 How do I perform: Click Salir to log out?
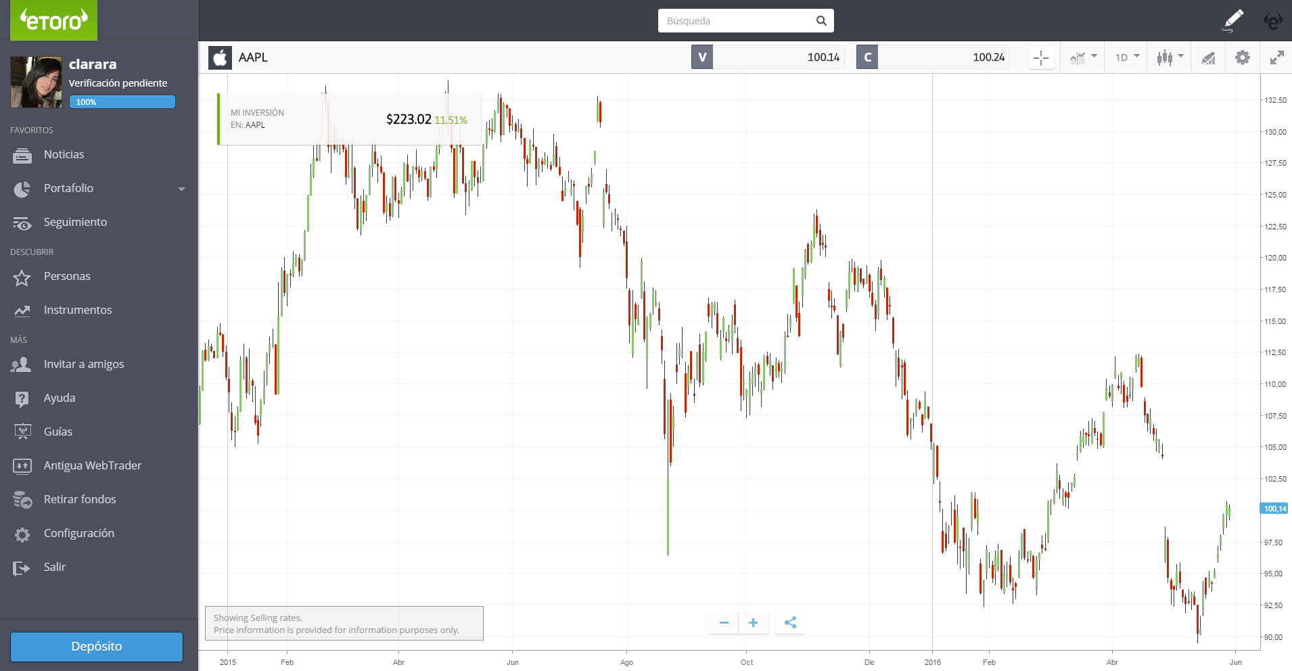tap(55, 567)
